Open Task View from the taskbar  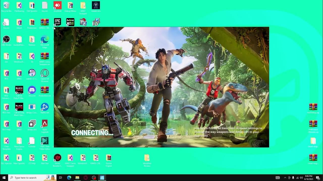tap(61, 177)
